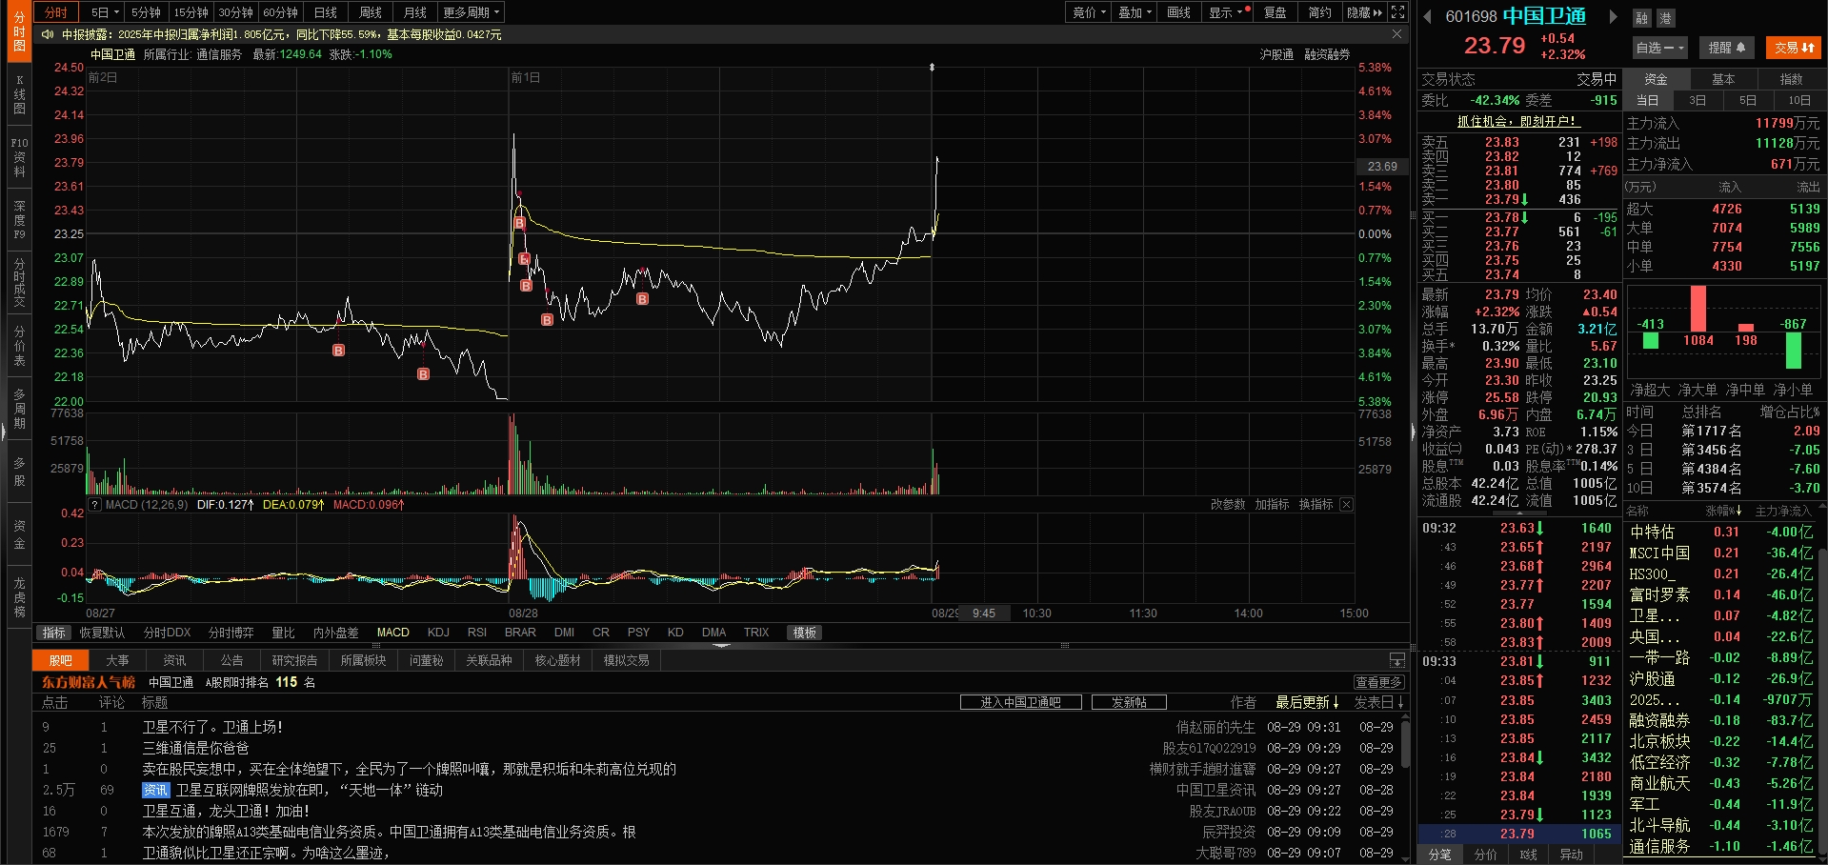
Task: Click 查看更多 in ranking bar
Action: pyautogui.click(x=1378, y=682)
